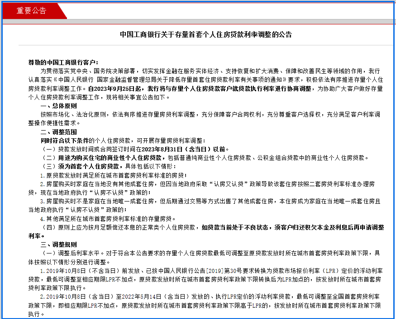Screen dimensions: 396x319
Task: Click the line starting 2. 2019年10月8日（含当日）至2022年5月14日
Action: tap(210, 296)
